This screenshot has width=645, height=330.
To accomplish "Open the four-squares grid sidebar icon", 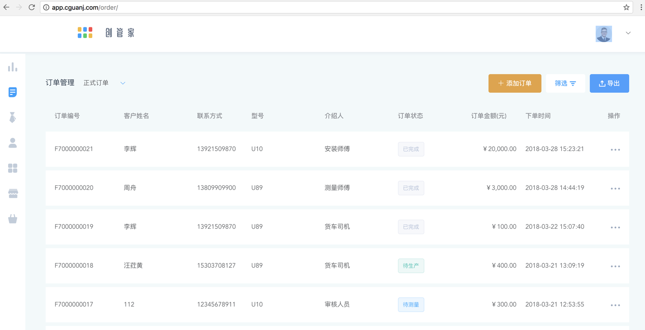I will (x=13, y=168).
